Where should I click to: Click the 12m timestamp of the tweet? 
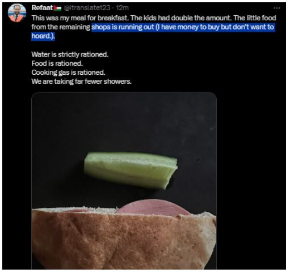coord(122,8)
